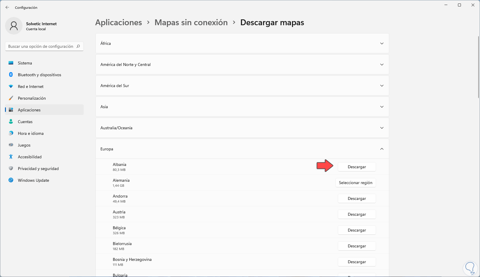Navigate to Mapas sin conexión breadcrumb
This screenshot has height=277, width=480.
click(x=191, y=23)
